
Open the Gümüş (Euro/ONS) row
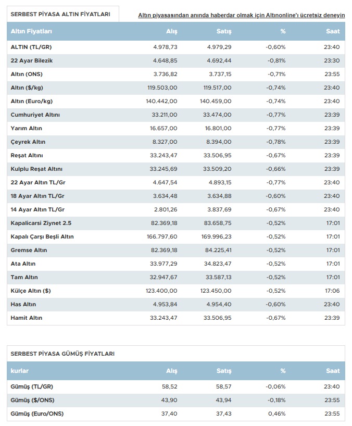tap(176, 414)
